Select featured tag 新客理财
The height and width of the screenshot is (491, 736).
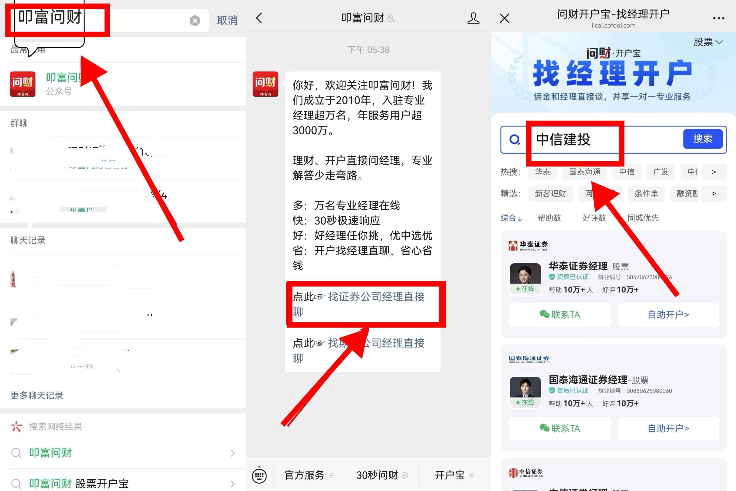(550, 194)
